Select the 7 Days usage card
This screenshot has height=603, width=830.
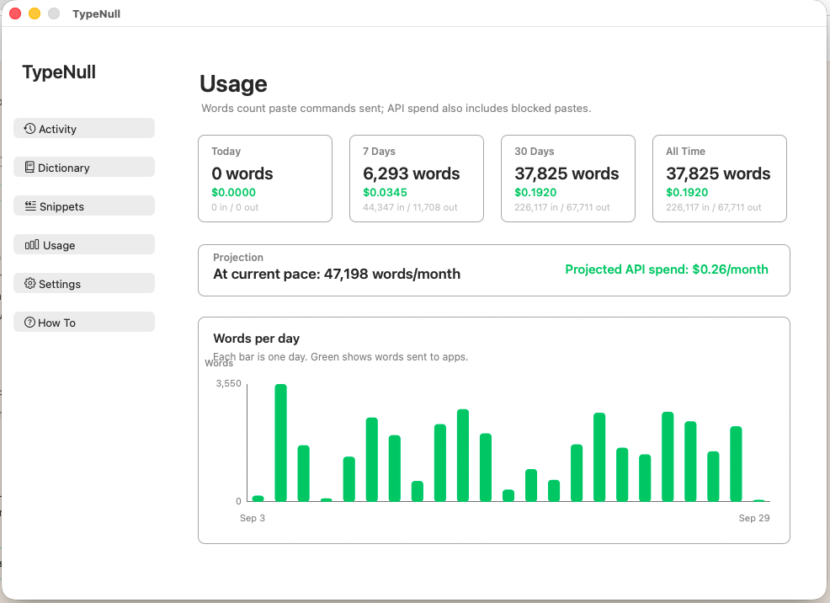(417, 179)
